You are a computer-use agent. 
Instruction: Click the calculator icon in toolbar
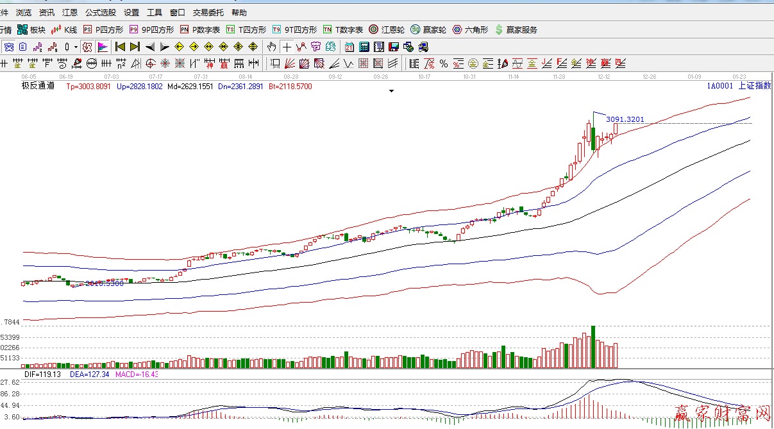point(364,47)
